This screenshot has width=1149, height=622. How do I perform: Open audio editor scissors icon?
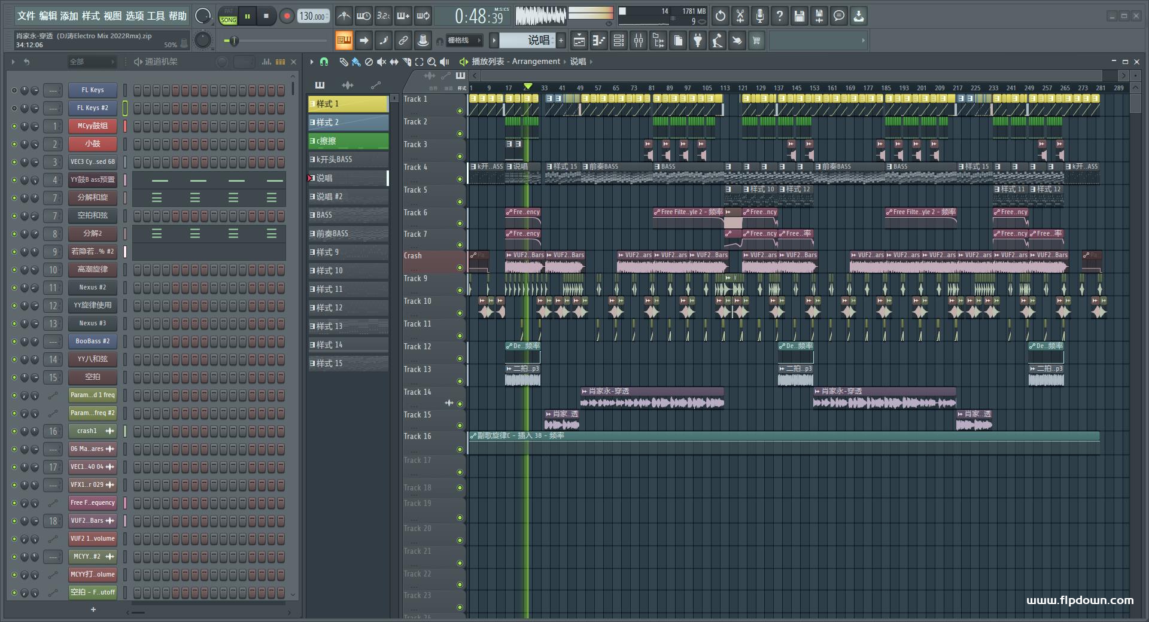pos(740,16)
